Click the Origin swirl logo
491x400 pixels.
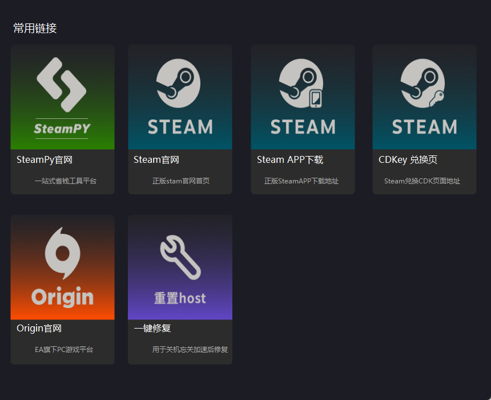coord(63,253)
